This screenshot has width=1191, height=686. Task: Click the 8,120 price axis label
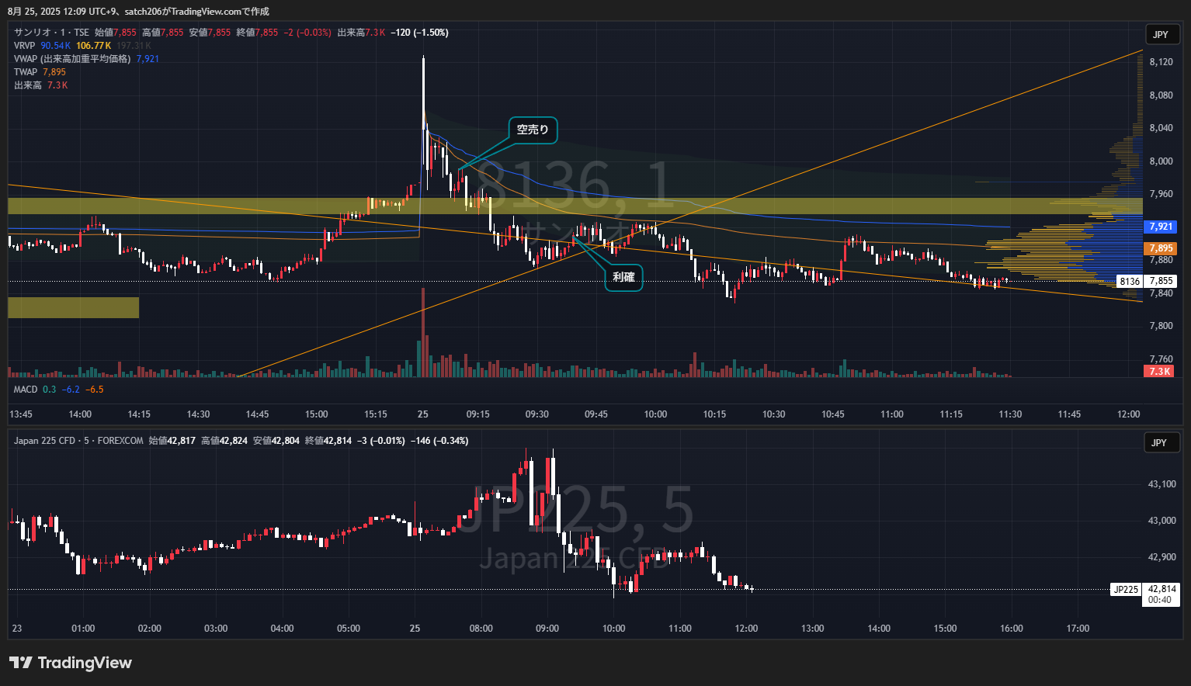(x=1161, y=62)
